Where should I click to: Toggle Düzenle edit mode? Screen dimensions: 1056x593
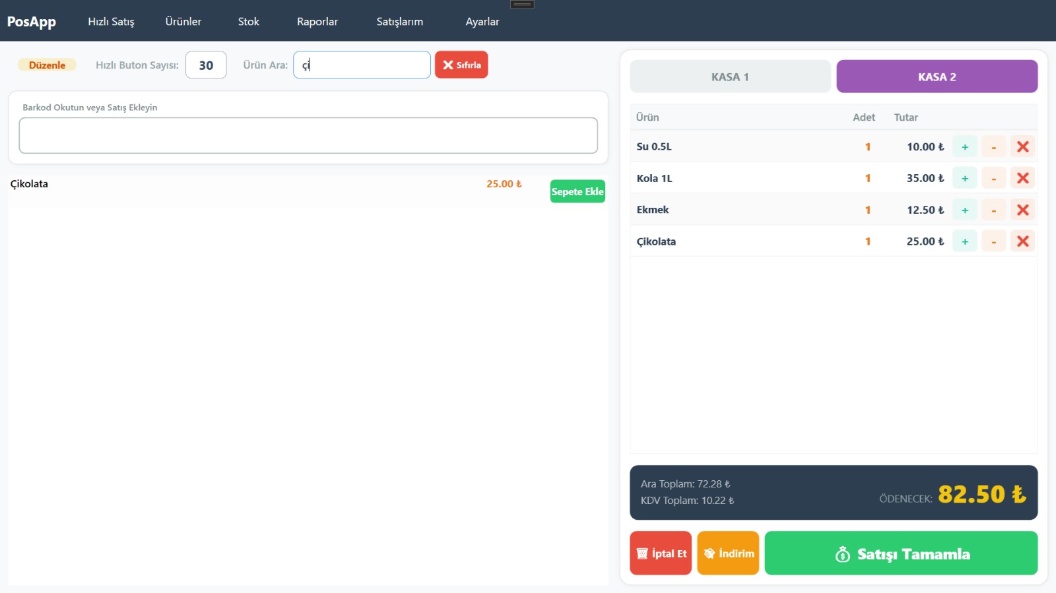click(47, 65)
